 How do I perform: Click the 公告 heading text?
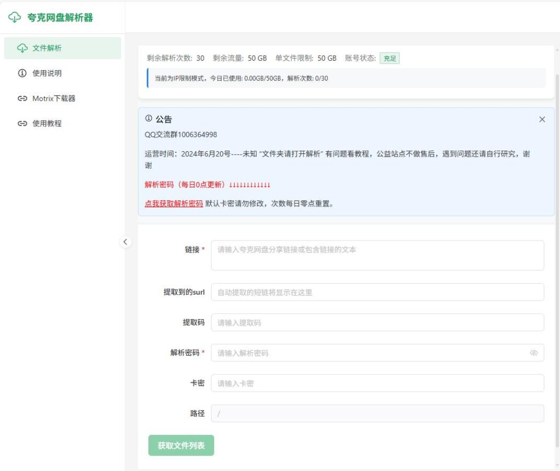click(164, 119)
